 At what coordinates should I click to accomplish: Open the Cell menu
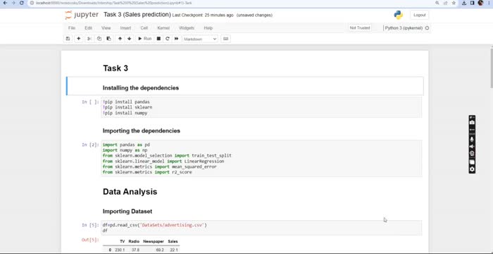[144, 28]
